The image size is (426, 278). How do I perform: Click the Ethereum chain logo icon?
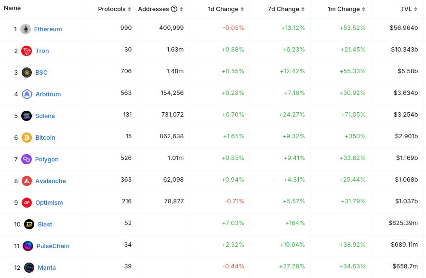pos(26,29)
